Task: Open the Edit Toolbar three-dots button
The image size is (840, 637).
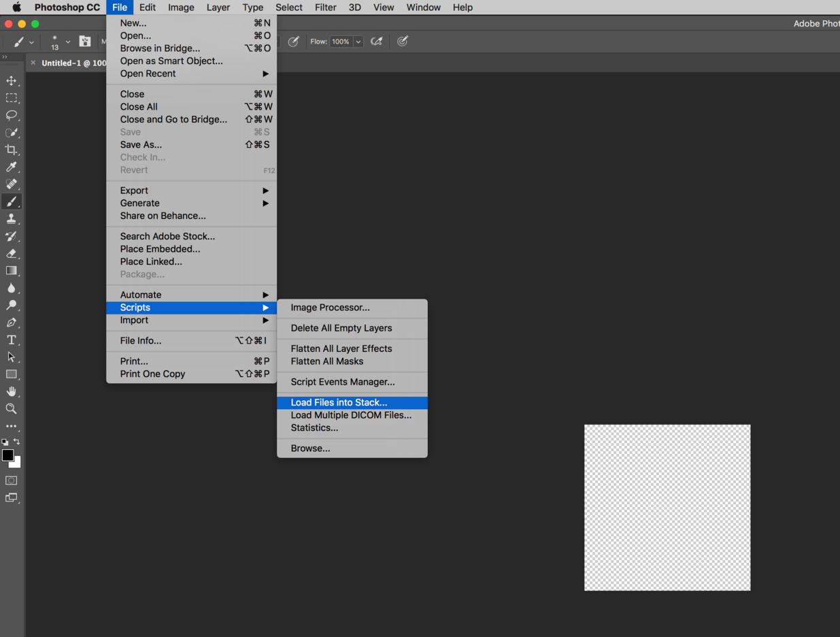Action: pyautogui.click(x=12, y=426)
